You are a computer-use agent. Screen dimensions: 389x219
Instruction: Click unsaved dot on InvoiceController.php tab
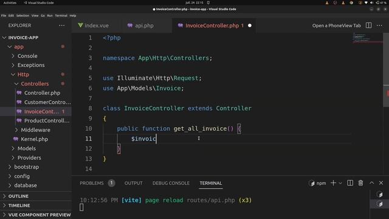tap(250, 26)
